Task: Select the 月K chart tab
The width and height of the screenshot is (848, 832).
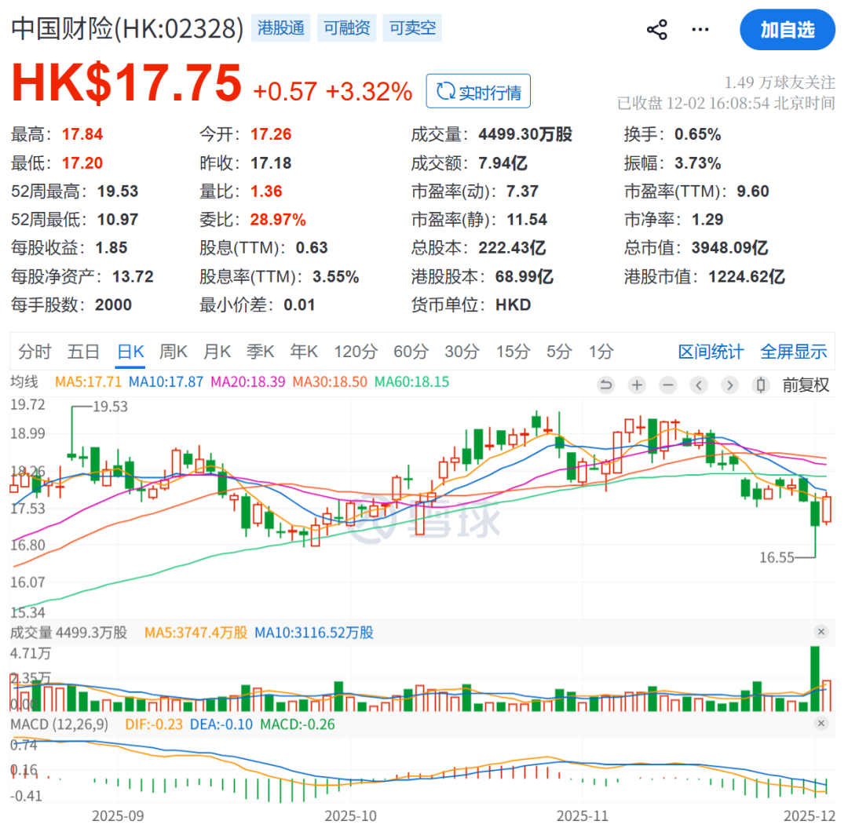Action: [217, 352]
